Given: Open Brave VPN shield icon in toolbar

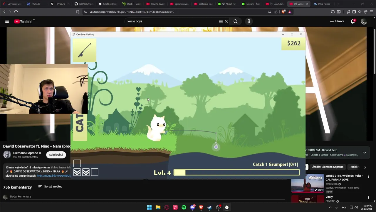Looking at the screenshot, I should 366,12.
